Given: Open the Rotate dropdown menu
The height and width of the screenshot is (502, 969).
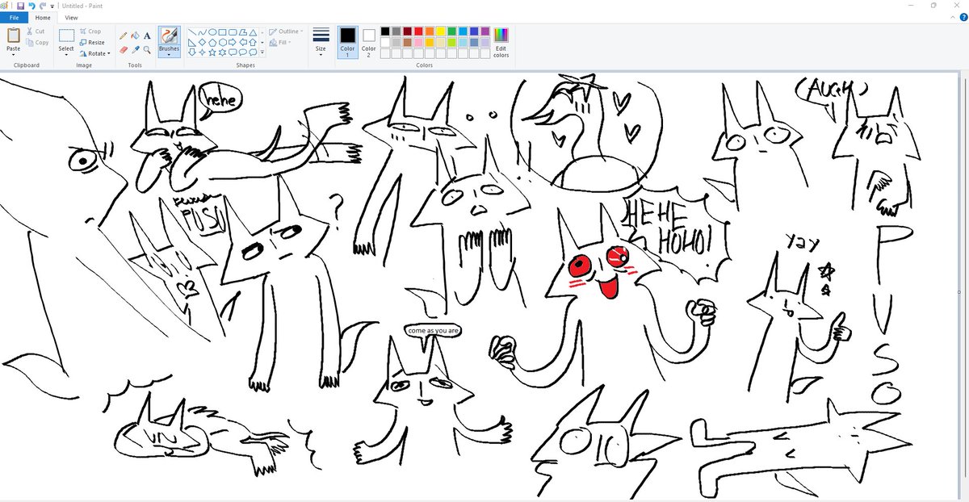Looking at the screenshot, I should click(x=94, y=53).
